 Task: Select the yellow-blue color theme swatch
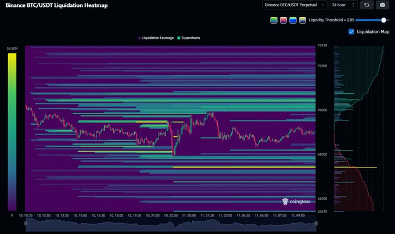coord(302,20)
